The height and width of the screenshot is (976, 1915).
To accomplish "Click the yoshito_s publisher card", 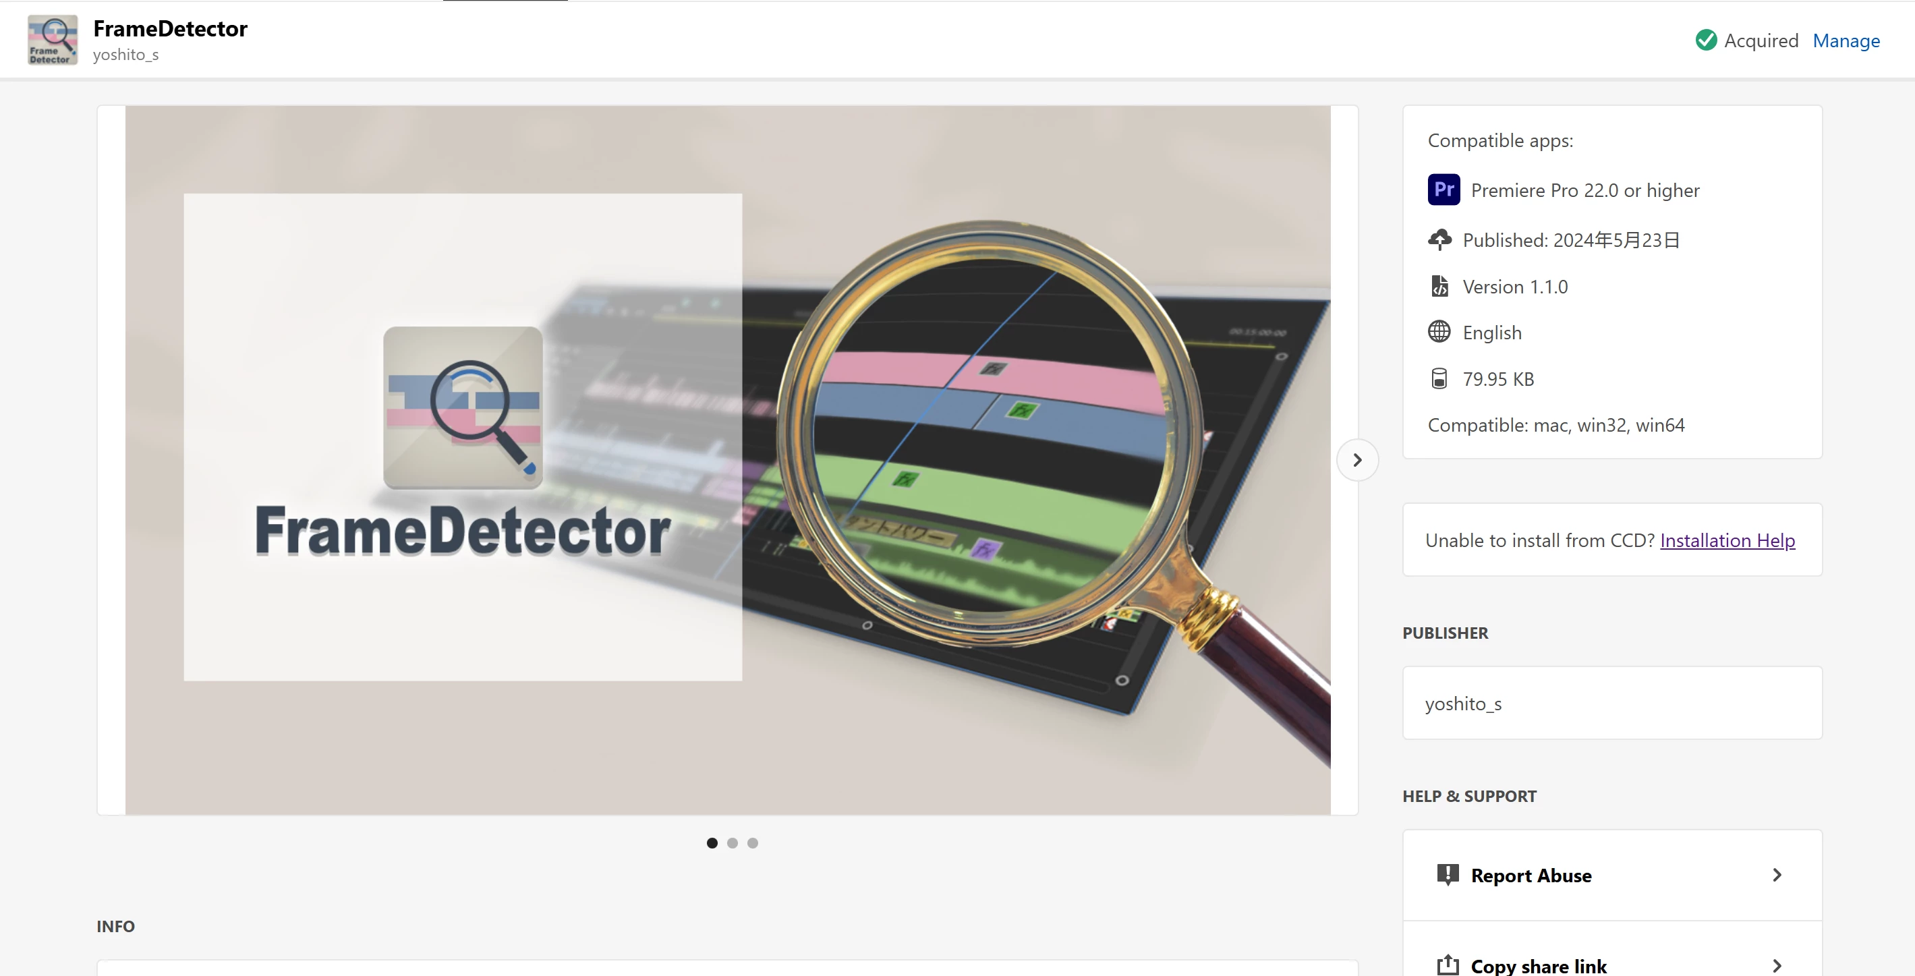I will (x=1611, y=702).
